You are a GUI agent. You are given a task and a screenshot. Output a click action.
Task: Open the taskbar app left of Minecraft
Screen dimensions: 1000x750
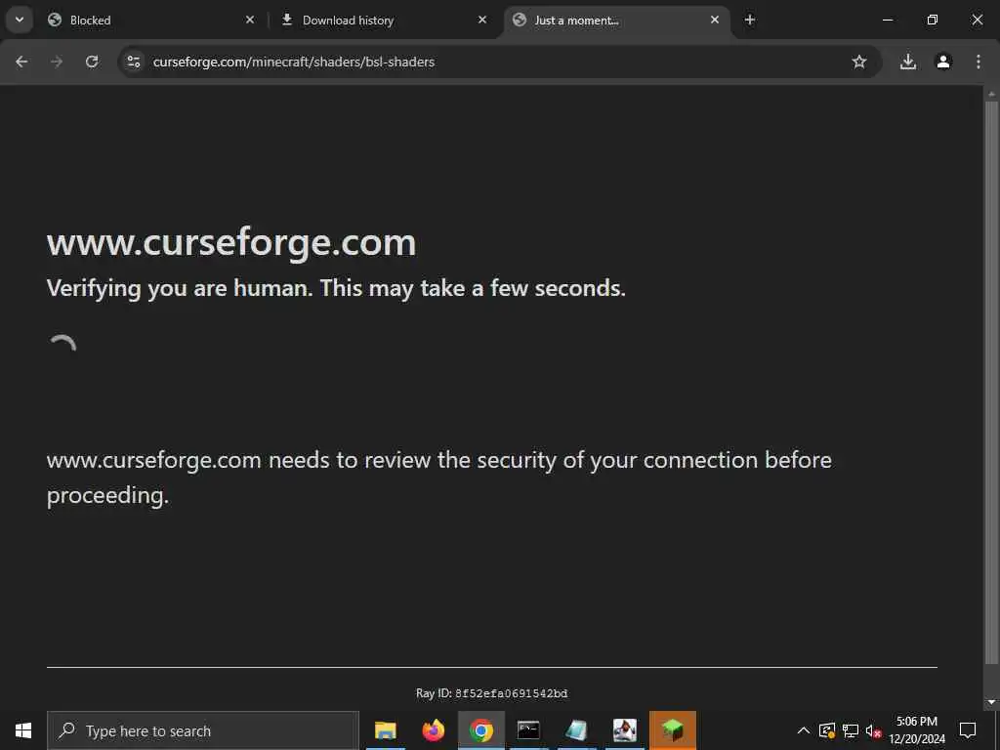tap(624, 730)
